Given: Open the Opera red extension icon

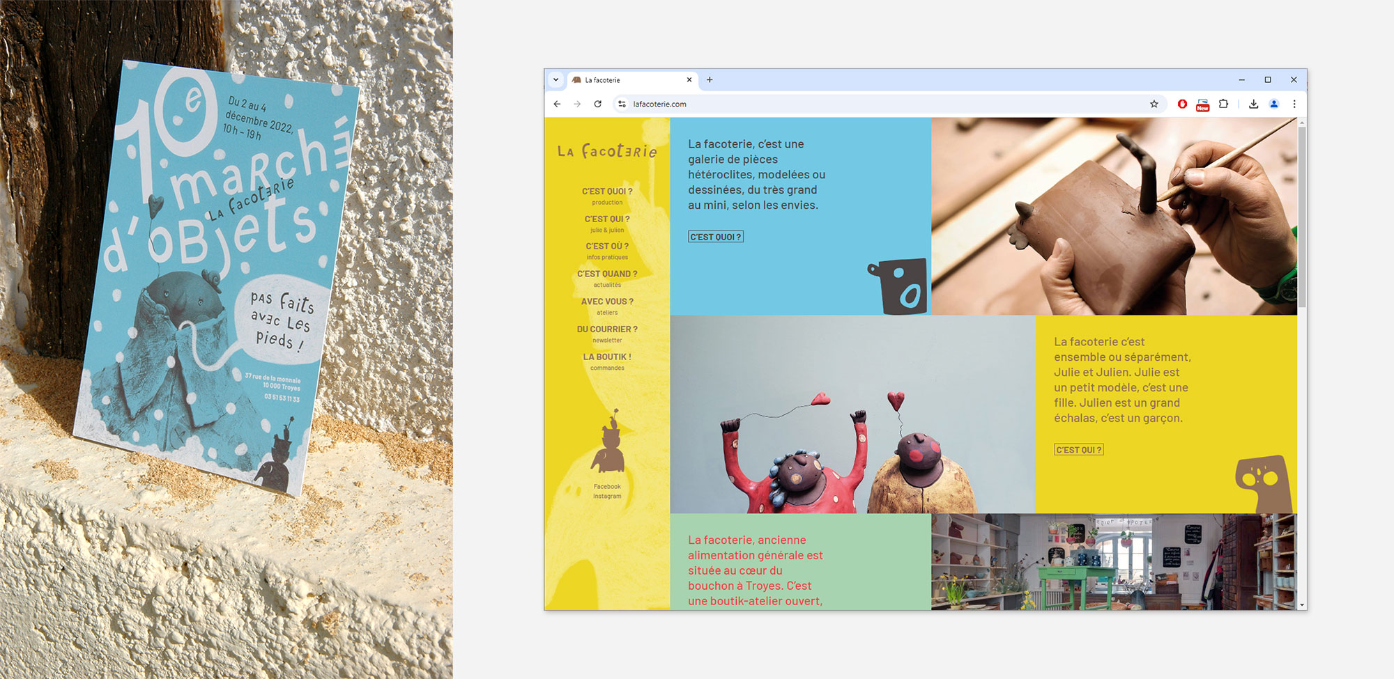Looking at the screenshot, I should [x=1182, y=104].
